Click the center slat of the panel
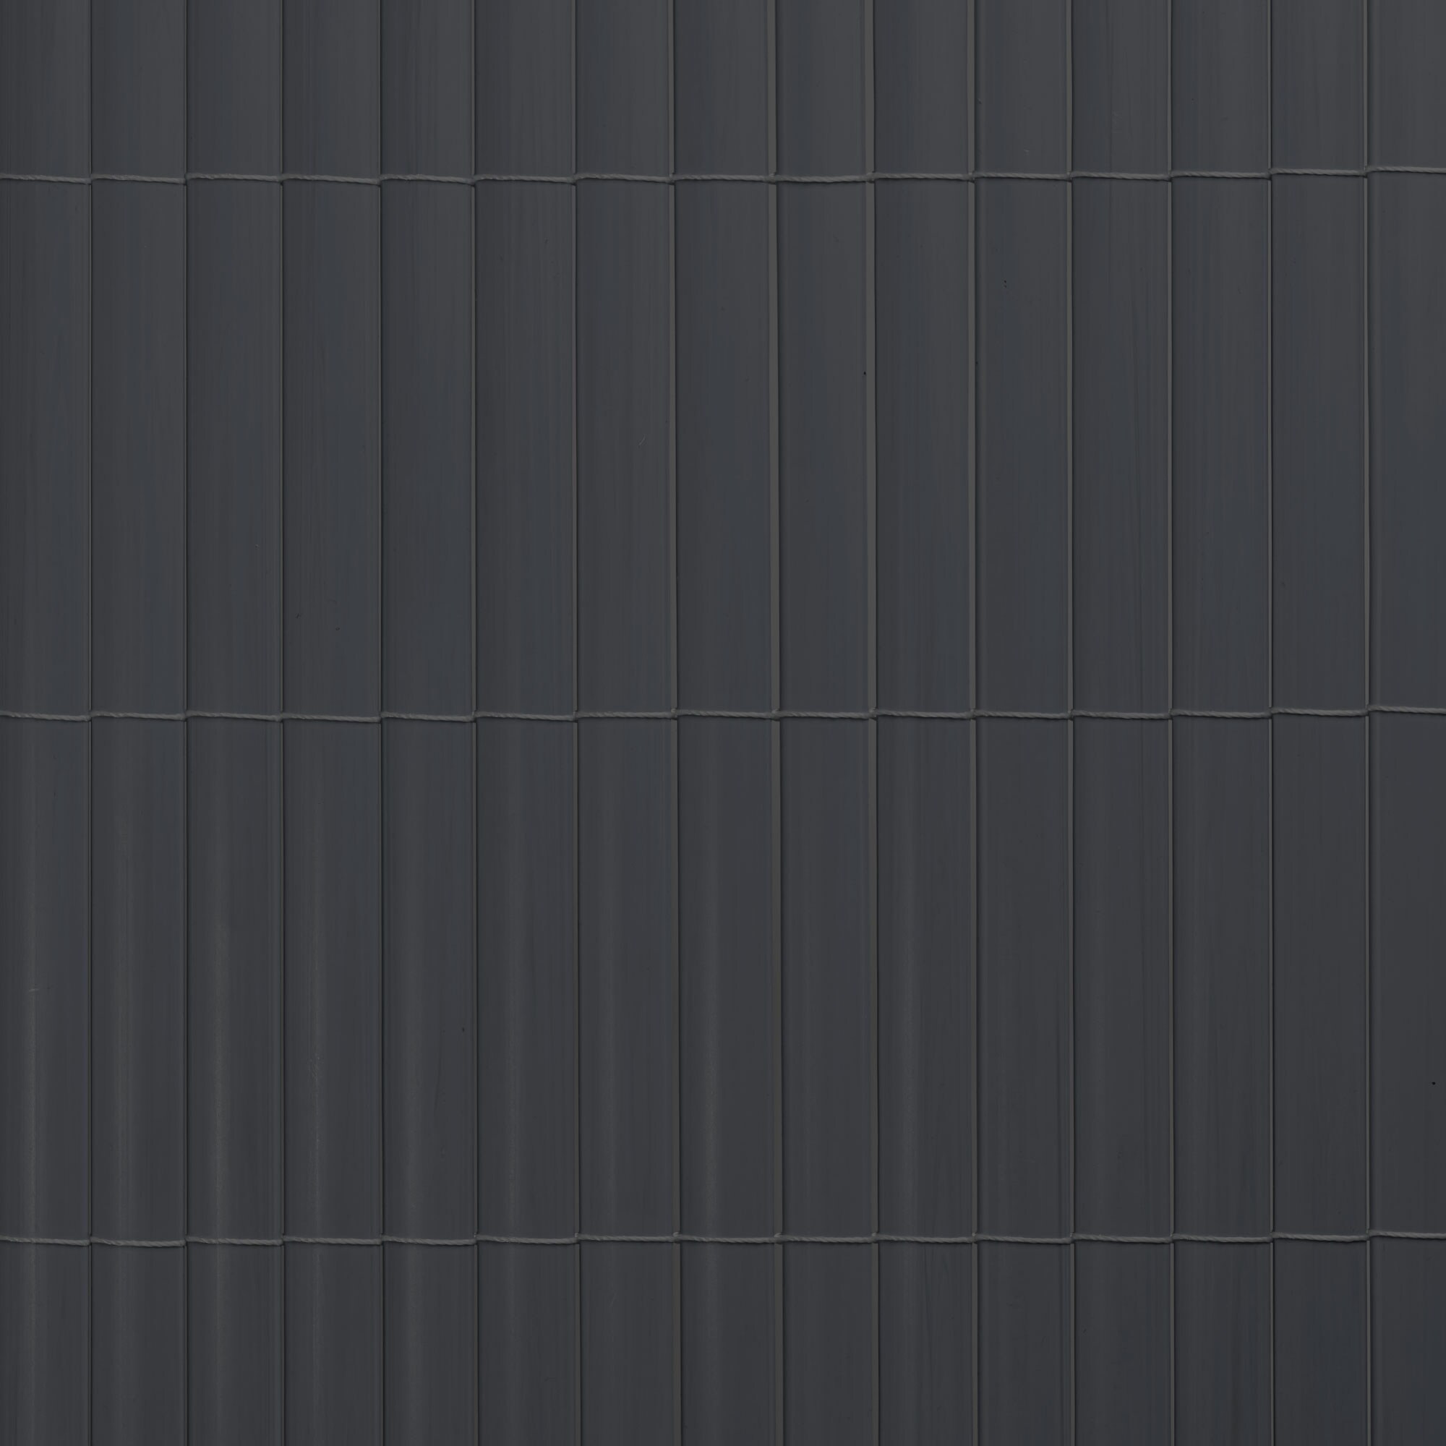Screen dimensions: 1446x1446 coord(725,723)
